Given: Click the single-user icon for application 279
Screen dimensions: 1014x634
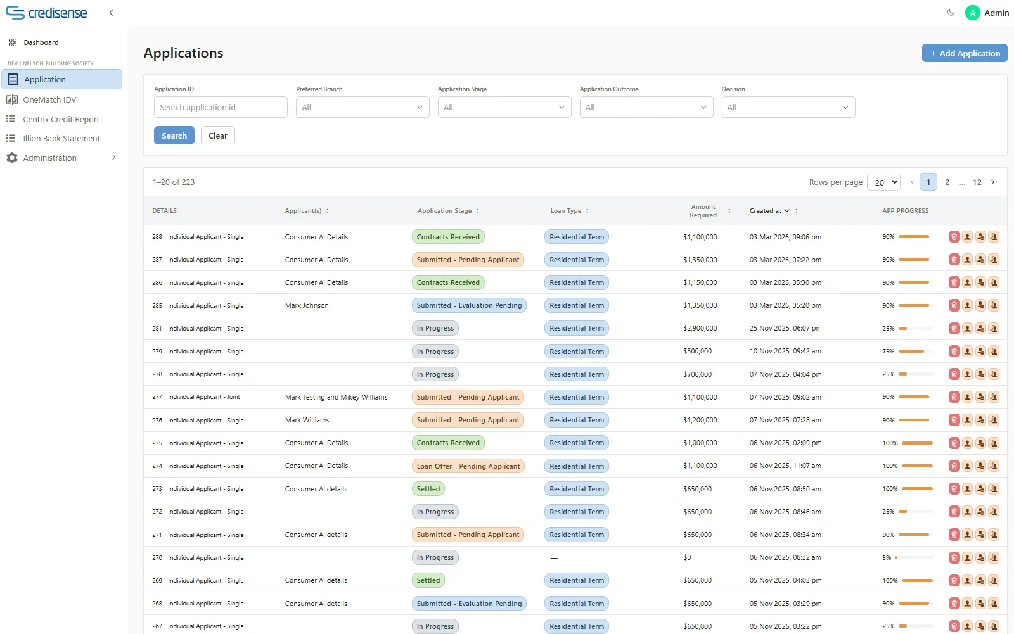Looking at the screenshot, I should point(967,352).
